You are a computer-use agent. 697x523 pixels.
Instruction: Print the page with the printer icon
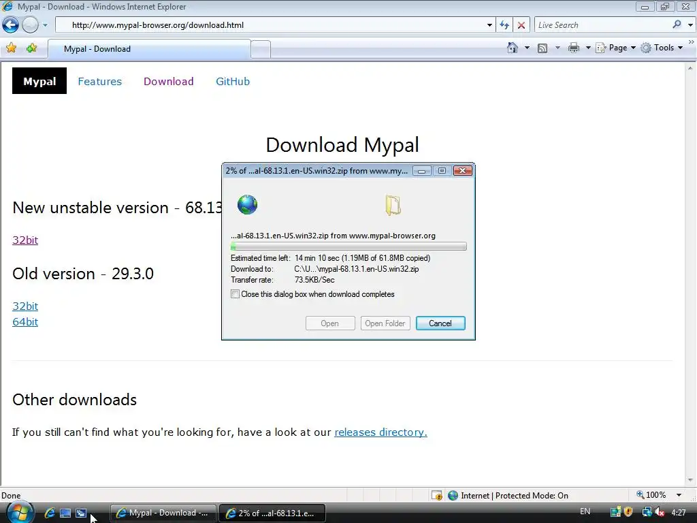(574, 48)
